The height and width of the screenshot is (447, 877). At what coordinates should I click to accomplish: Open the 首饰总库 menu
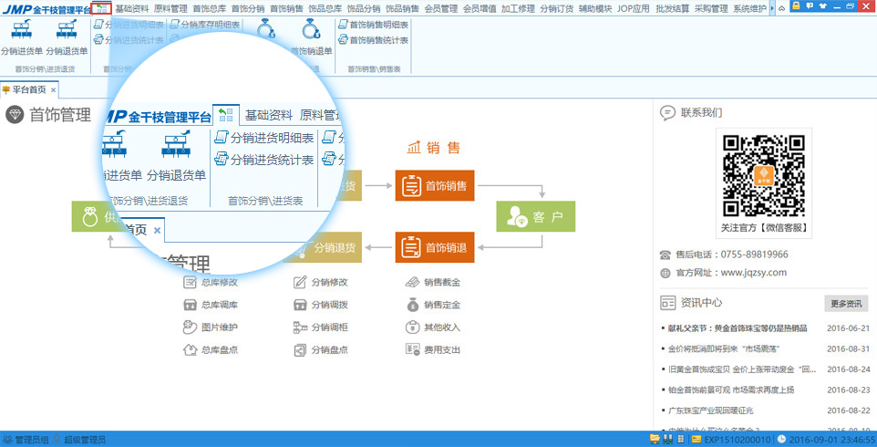click(209, 8)
